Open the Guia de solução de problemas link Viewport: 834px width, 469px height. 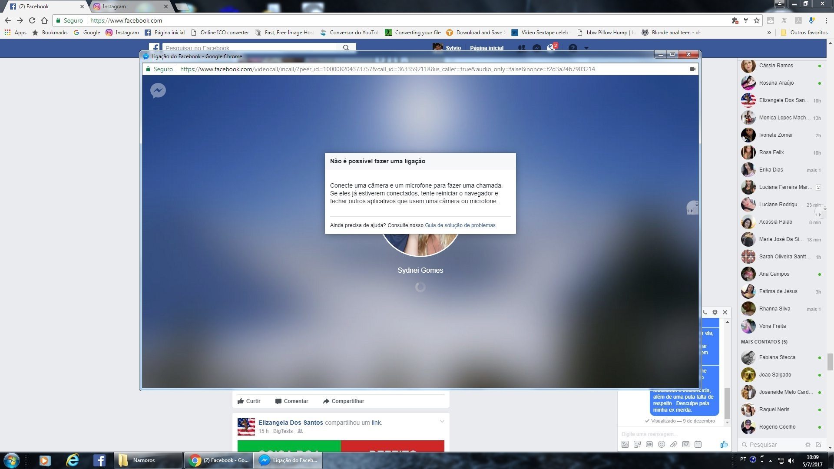click(x=460, y=225)
